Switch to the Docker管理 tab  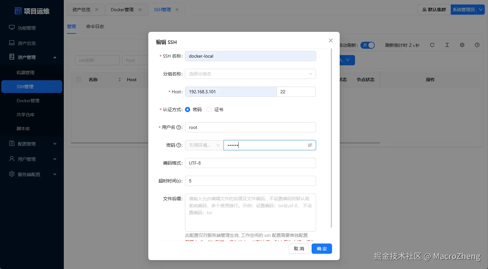tap(122, 10)
